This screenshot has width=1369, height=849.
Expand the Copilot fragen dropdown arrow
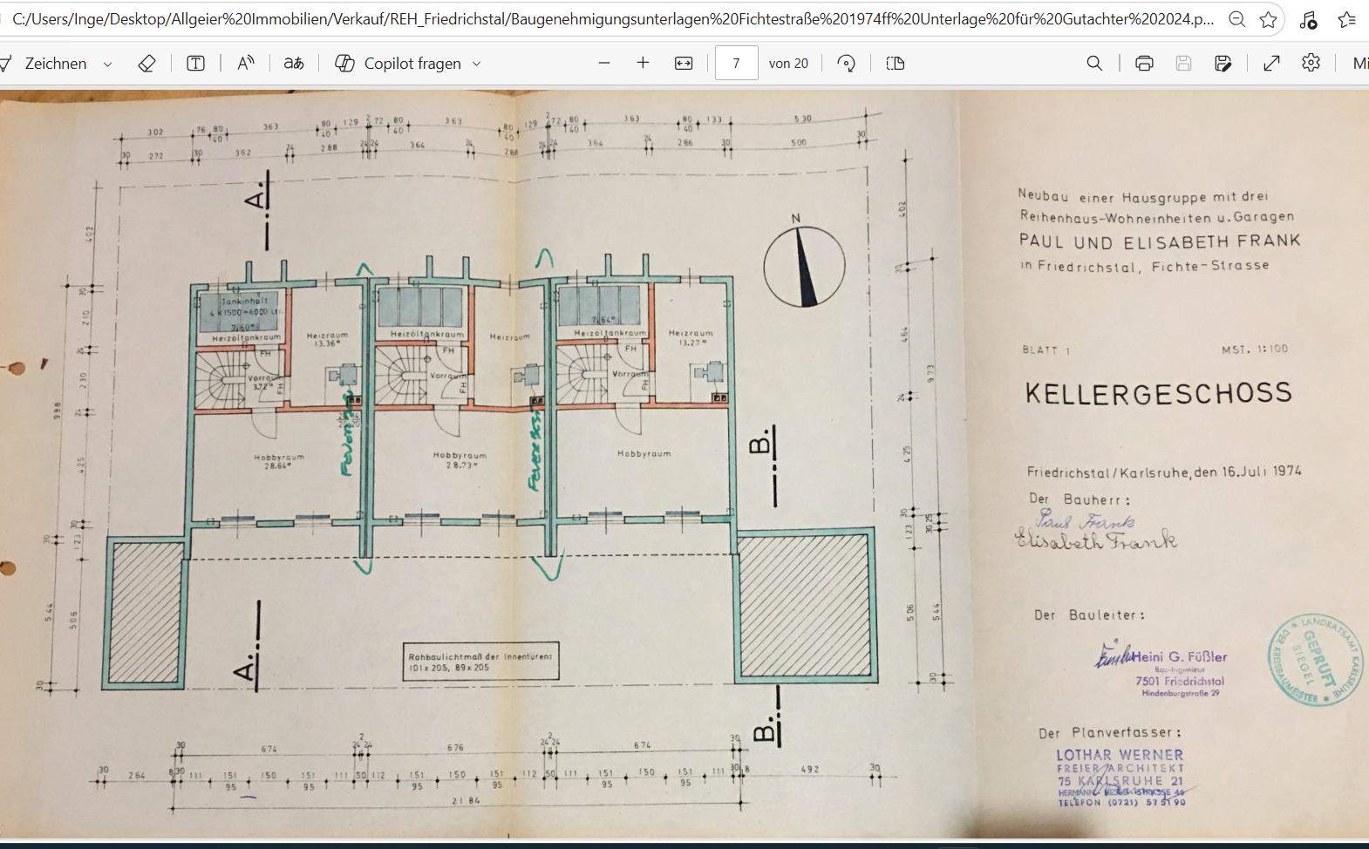[x=477, y=64]
